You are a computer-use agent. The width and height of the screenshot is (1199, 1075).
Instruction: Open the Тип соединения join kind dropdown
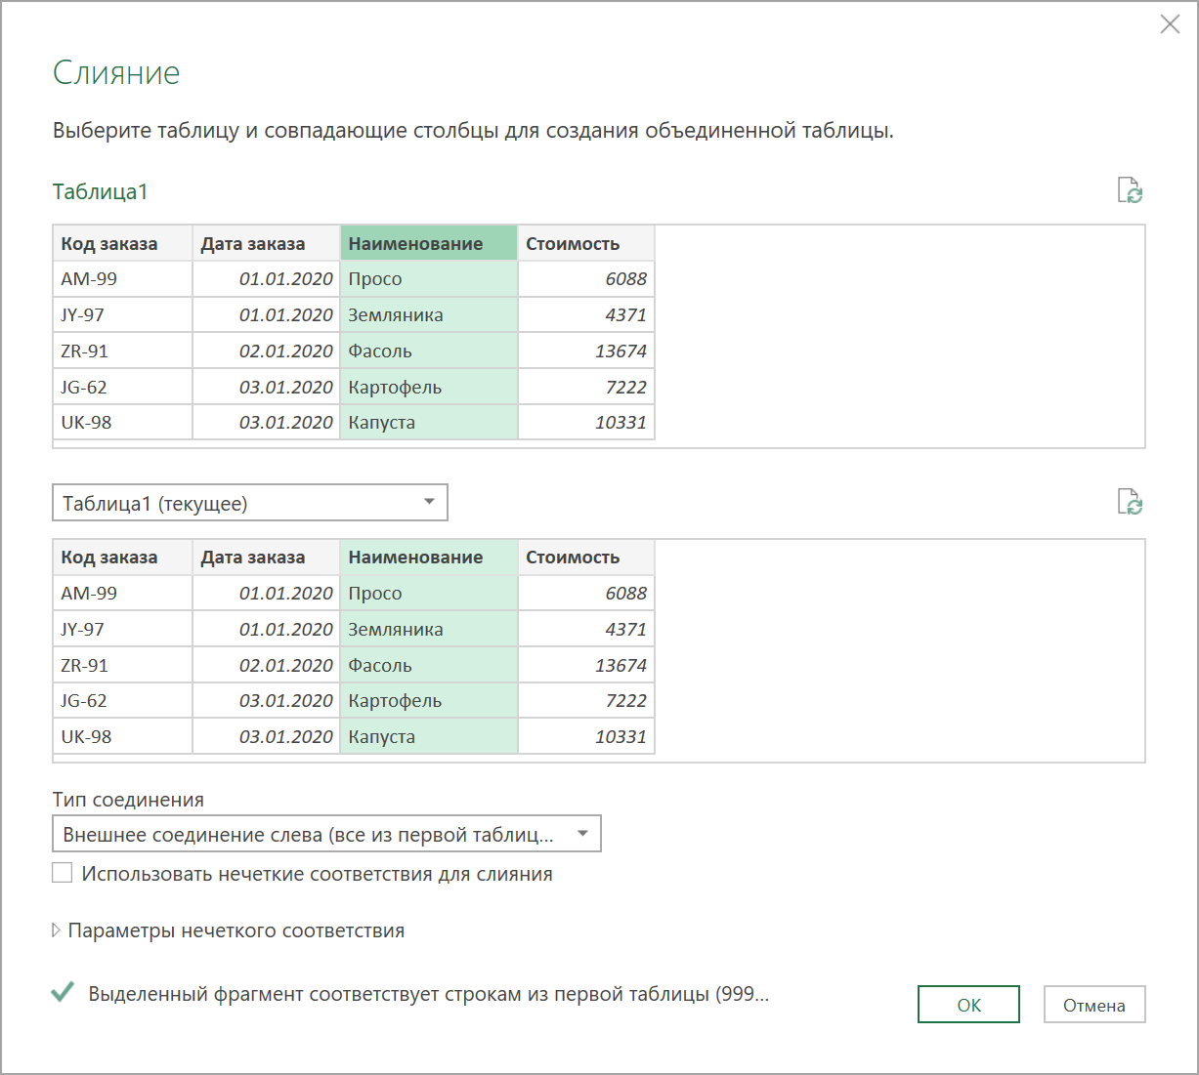[x=326, y=834]
